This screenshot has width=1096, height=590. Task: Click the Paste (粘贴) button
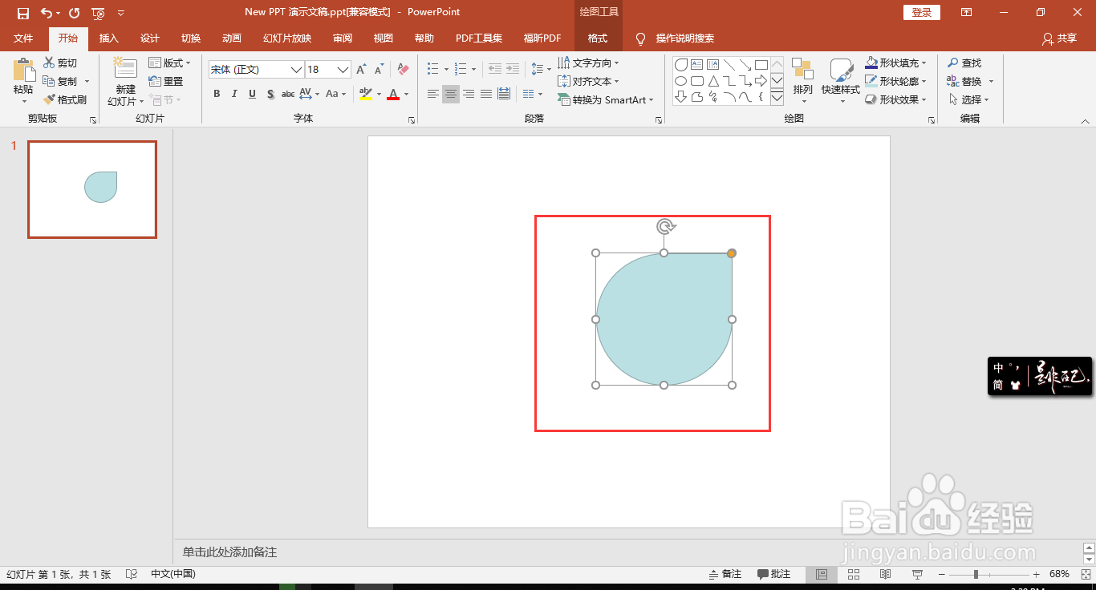pyautogui.click(x=23, y=81)
